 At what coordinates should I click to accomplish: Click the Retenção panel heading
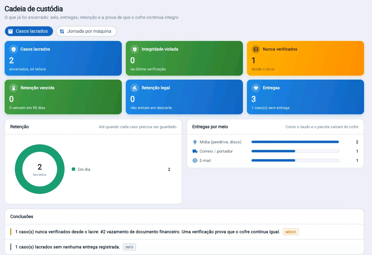[x=20, y=127]
